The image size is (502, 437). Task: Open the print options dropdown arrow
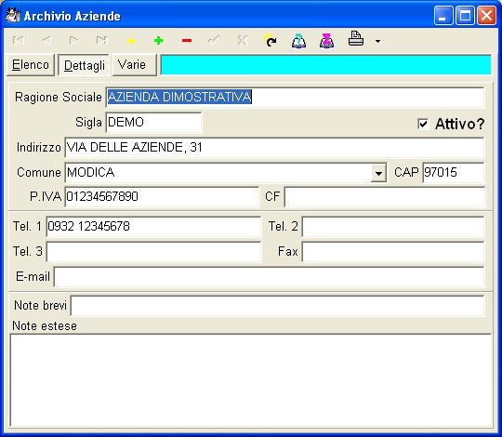click(377, 41)
